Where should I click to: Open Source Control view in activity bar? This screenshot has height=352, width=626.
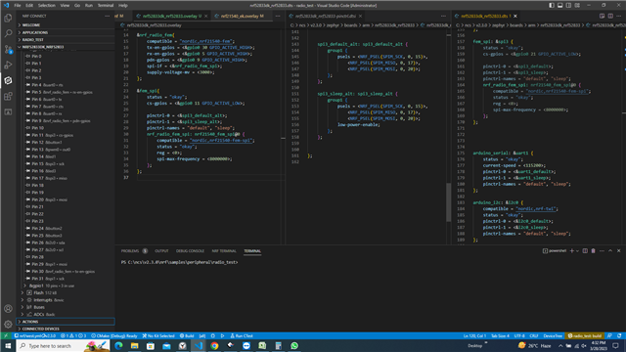8,49
